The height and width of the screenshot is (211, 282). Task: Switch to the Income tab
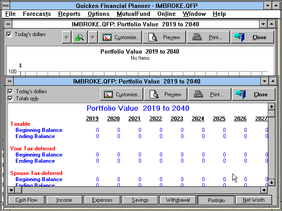pyautogui.click(x=64, y=200)
